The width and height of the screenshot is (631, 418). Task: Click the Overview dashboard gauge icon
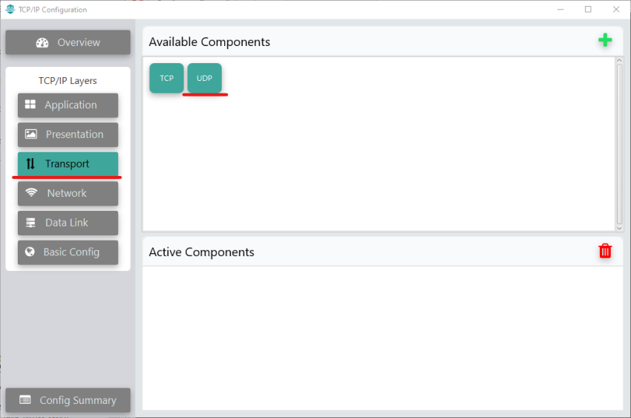click(x=42, y=42)
